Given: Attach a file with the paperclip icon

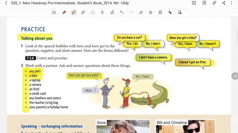Looking at the screenshot, I should tap(214, 3).
